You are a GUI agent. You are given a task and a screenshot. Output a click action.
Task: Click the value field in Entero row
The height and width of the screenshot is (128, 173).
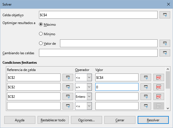click(117, 96)
